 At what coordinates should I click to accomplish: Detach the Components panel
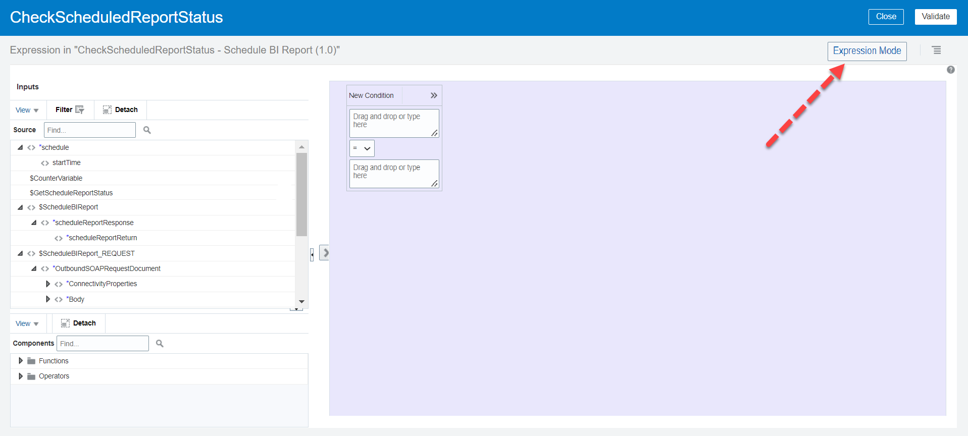tap(78, 323)
